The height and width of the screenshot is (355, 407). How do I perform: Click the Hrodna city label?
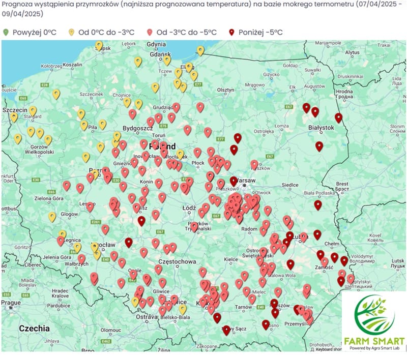[344, 94]
